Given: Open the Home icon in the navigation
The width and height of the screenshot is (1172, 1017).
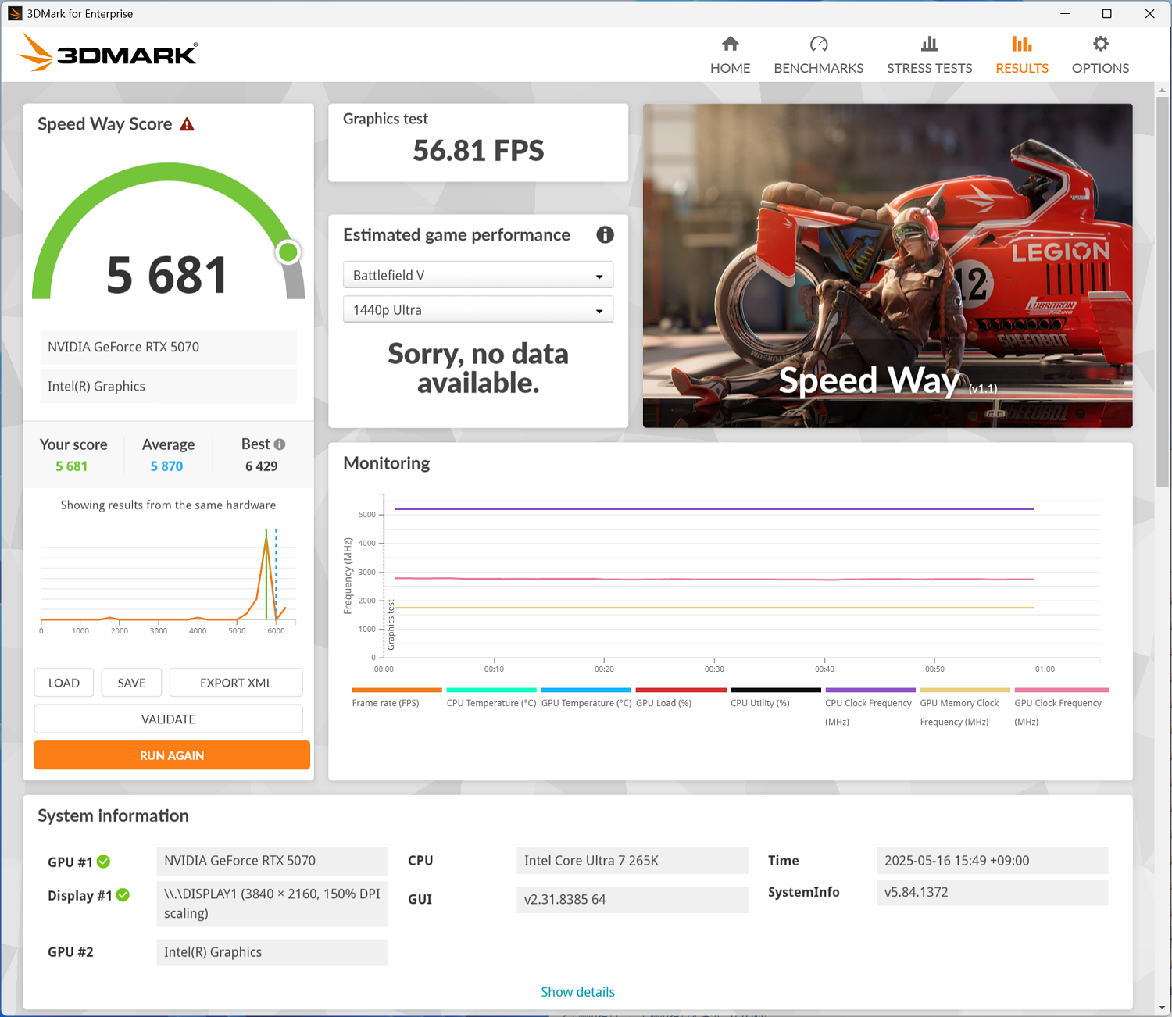Looking at the screenshot, I should [730, 44].
